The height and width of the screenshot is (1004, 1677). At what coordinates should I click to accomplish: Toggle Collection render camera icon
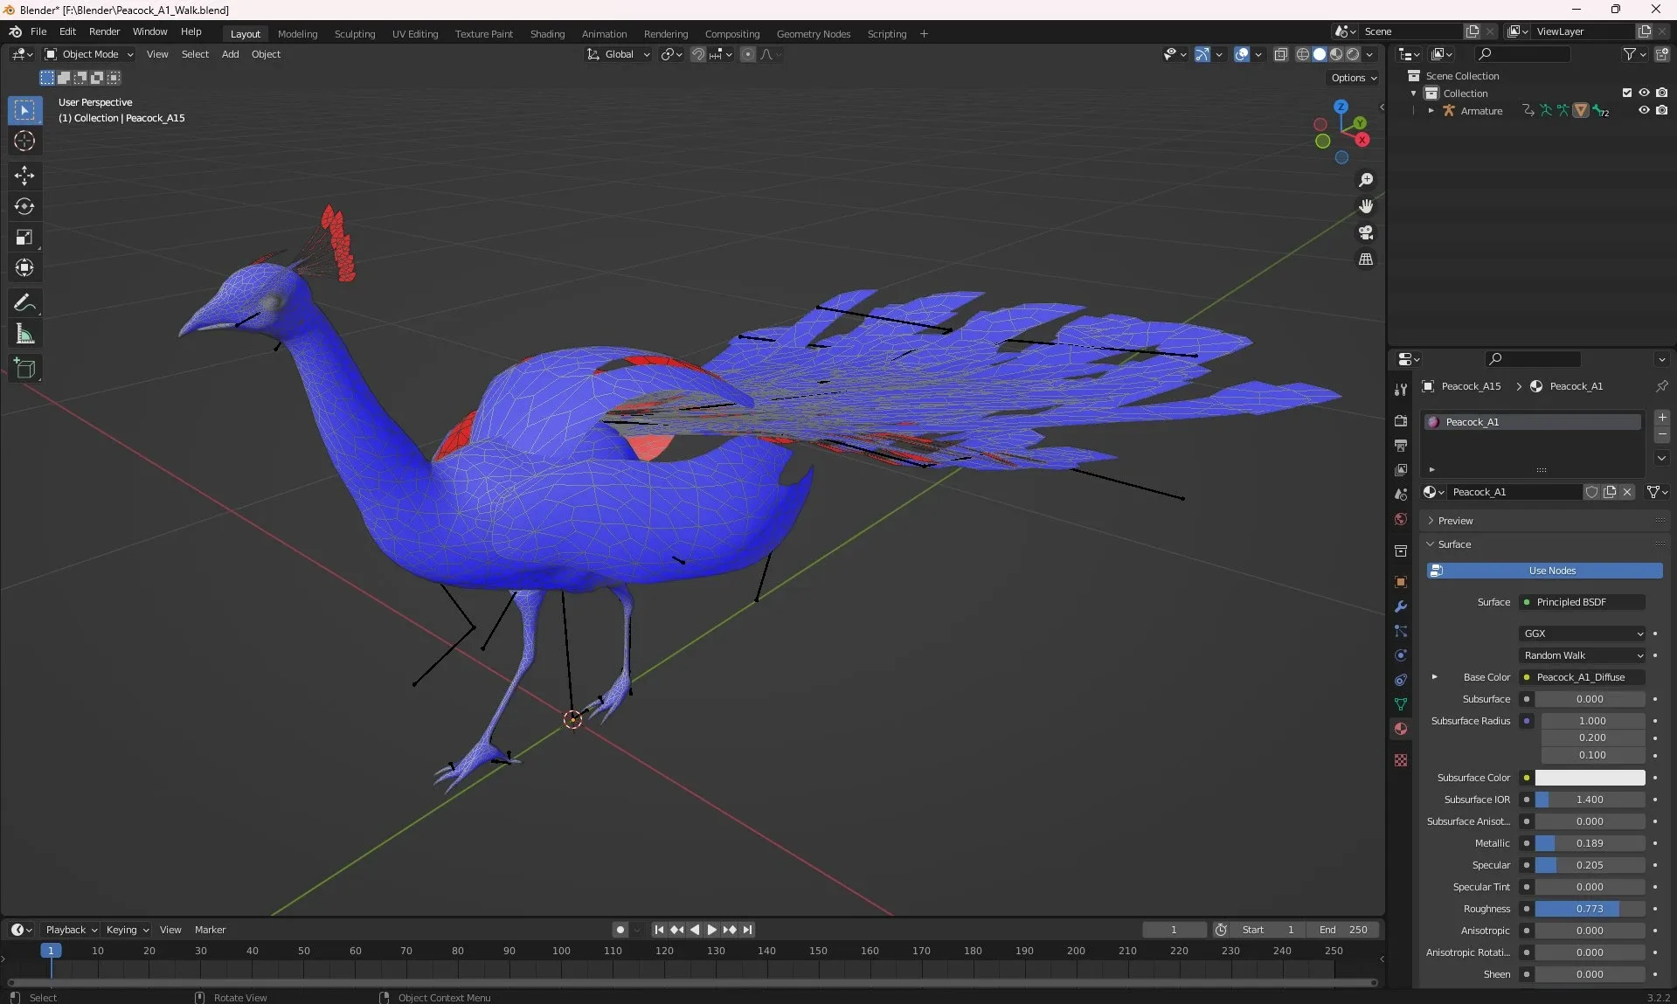tap(1661, 93)
